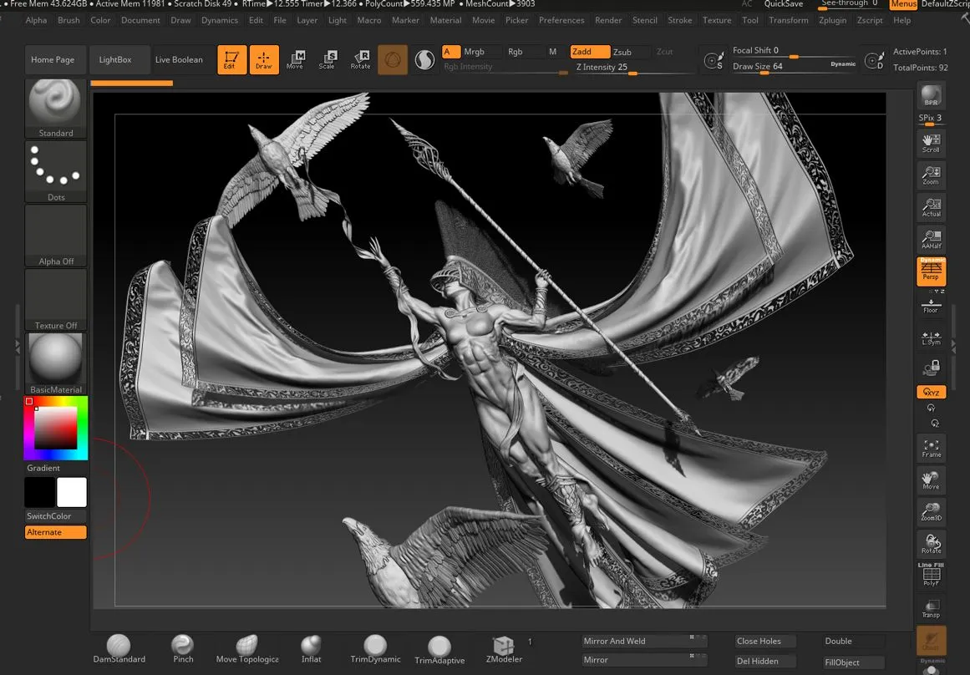Select the Move tool in top toolbar
Viewport: 970px width, 675px height.
[295, 59]
